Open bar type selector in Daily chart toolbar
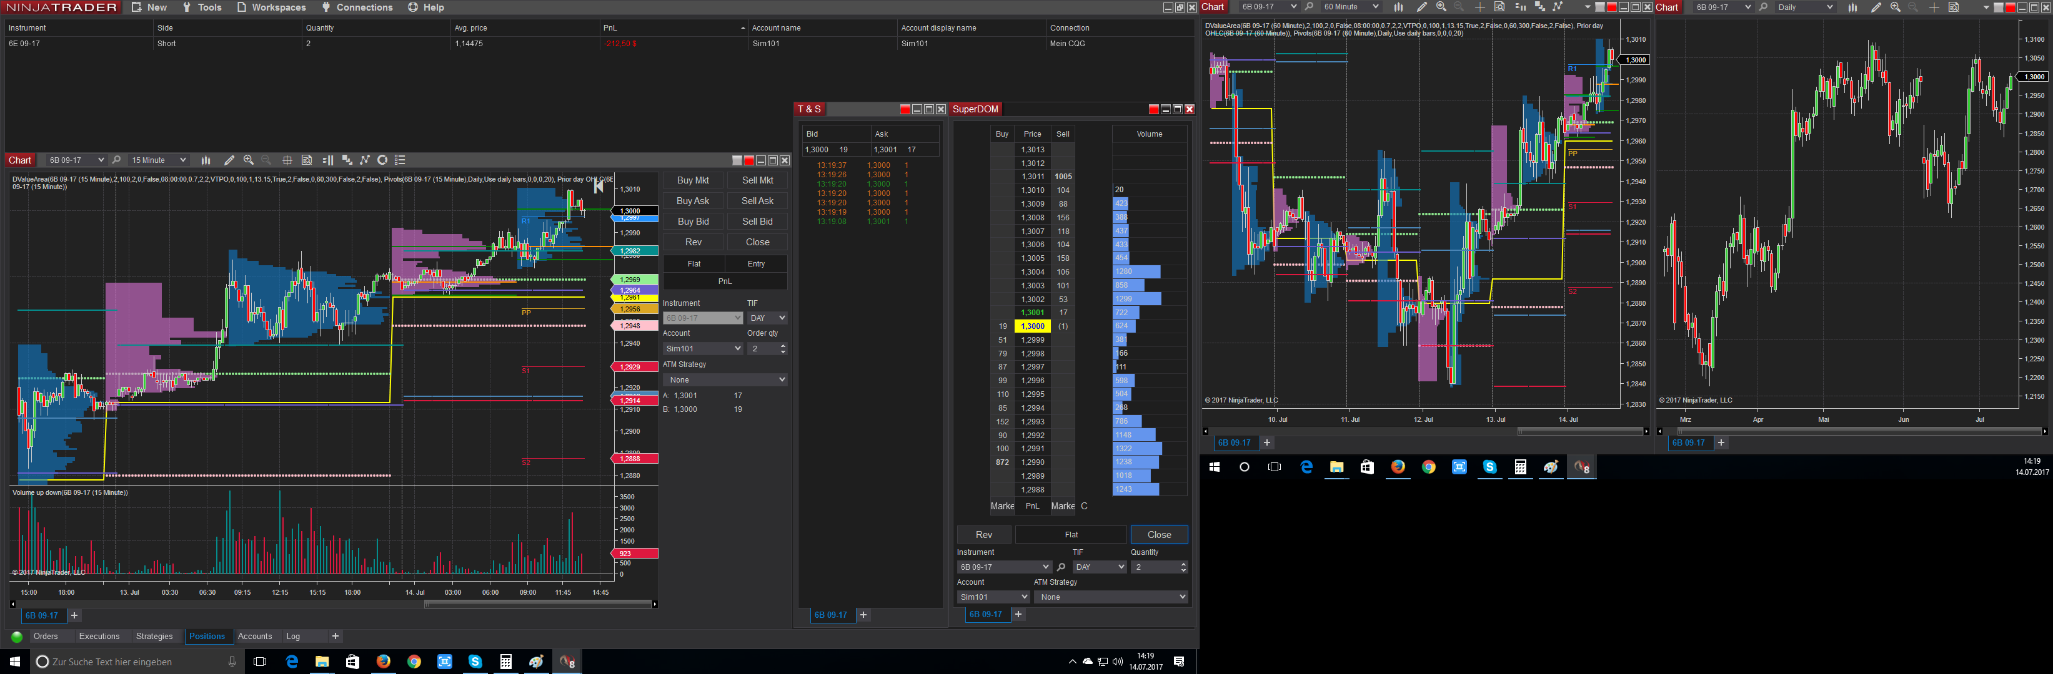2053x674 pixels. [1853, 7]
